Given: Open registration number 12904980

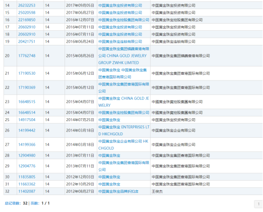Looking at the screenshot, I should point(27,155).
